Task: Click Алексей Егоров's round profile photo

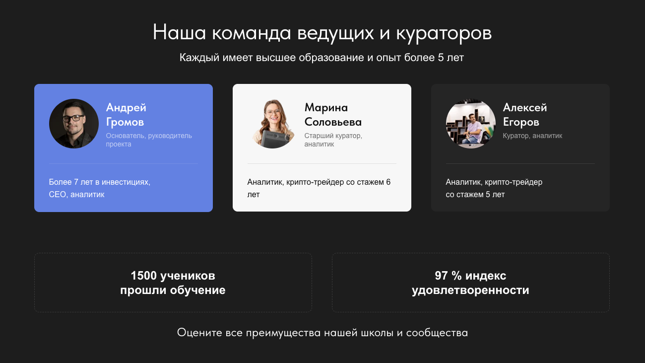Action: (x=471, y=124)
